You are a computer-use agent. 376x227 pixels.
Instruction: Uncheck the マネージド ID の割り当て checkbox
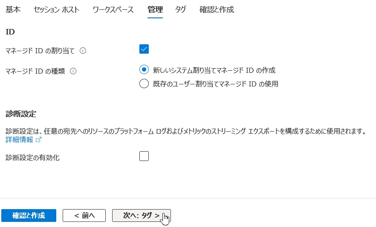coord(144,49)
